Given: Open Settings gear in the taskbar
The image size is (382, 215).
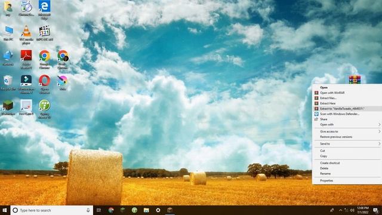Looking at the screenshot, I should tap(158, 210).
